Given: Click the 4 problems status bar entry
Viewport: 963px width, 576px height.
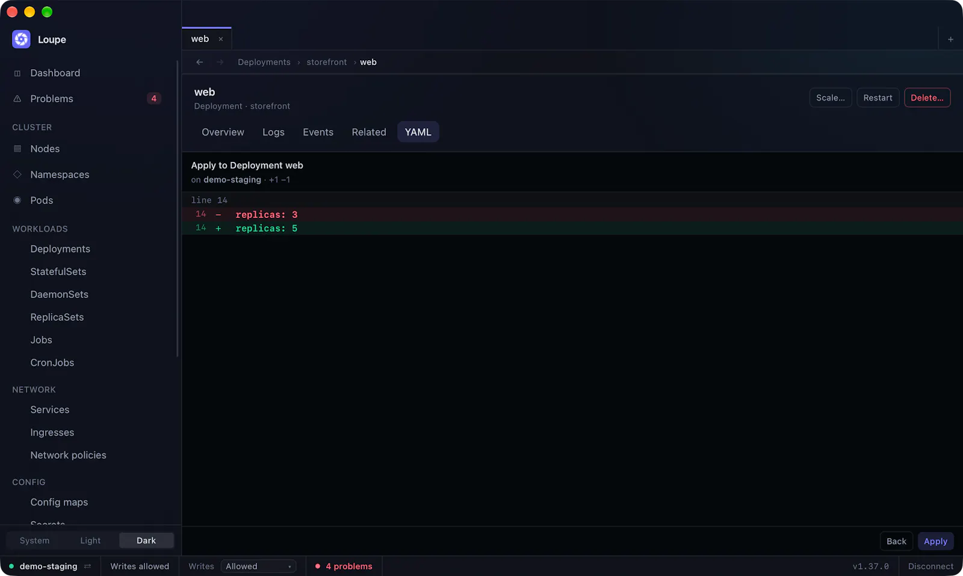Looking at the screenshot, I should point(344,566).
